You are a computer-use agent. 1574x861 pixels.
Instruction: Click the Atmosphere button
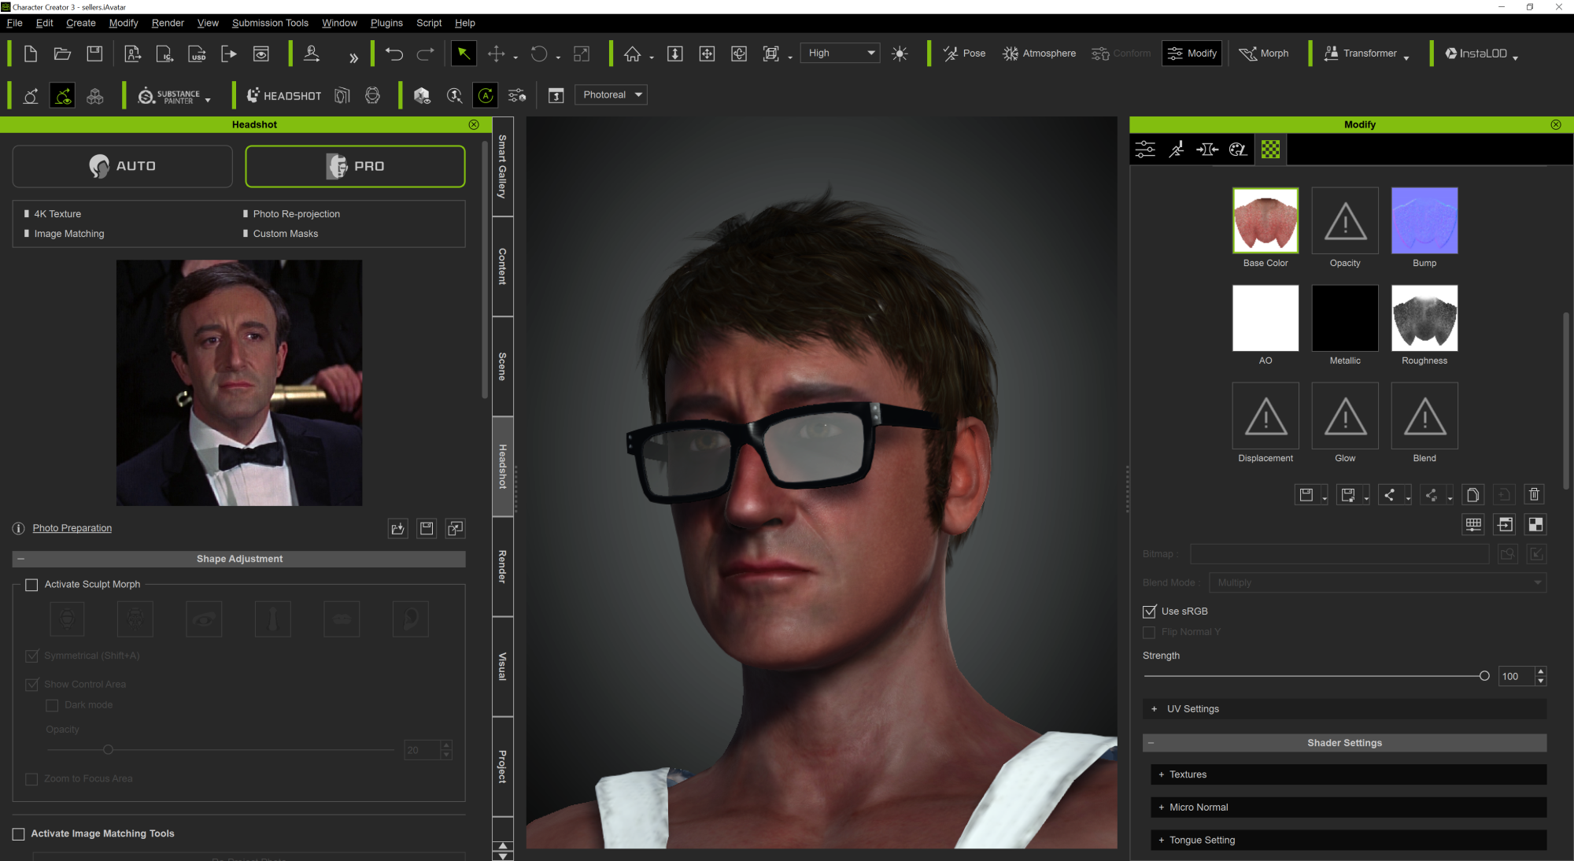(x=1039, y=54)
